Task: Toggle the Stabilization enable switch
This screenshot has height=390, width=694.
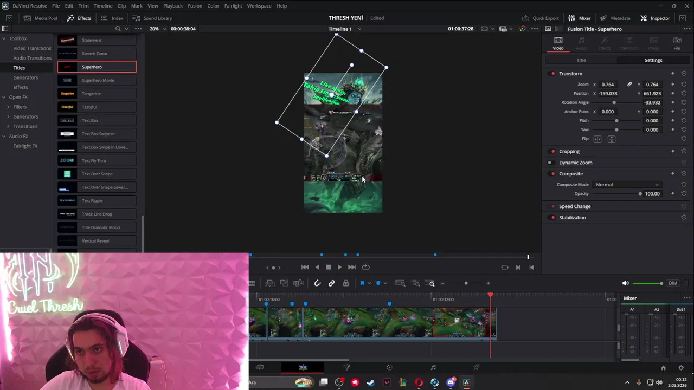Action: pyautogui.click(x=552, y=218)
